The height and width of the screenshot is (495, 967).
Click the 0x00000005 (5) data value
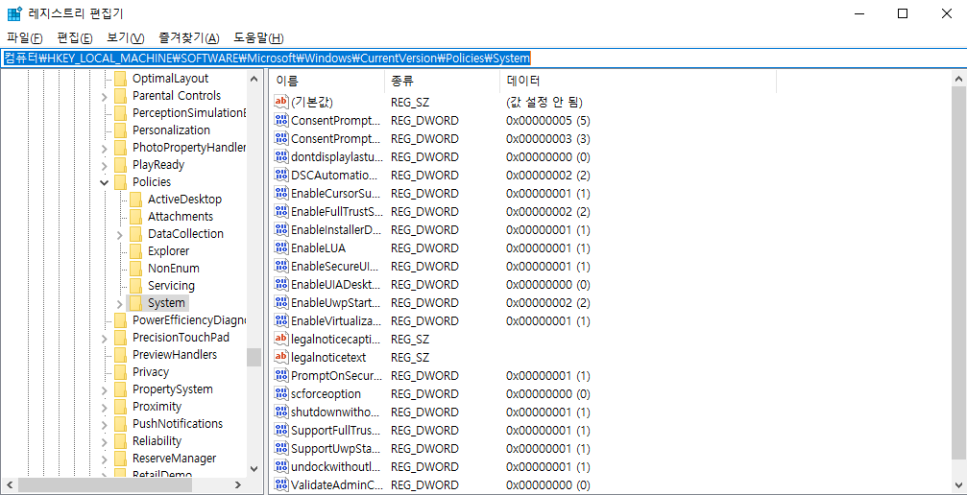(548, 120)
